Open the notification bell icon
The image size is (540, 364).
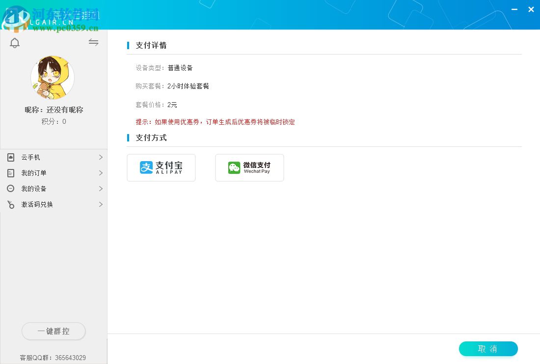point(15,43)
